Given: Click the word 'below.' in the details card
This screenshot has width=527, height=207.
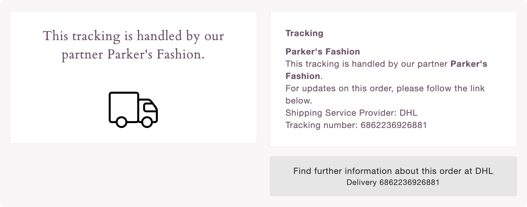Looking at the screenshot, I should [x=299, y=100].
